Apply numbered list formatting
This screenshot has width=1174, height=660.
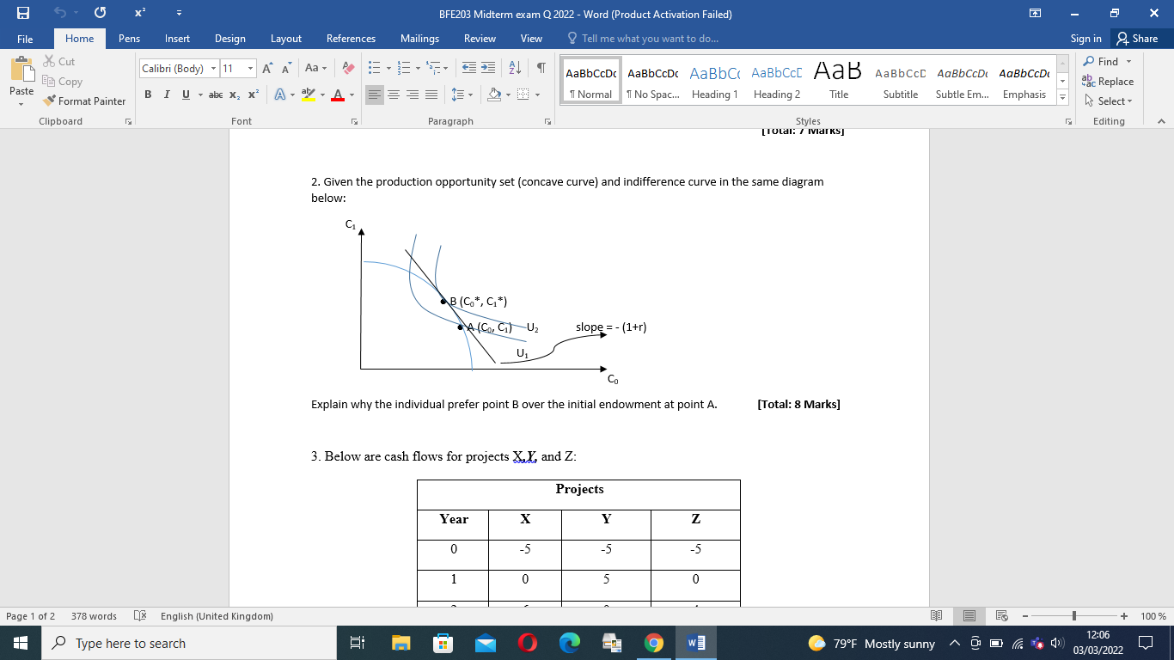click(x=402, y=68)
